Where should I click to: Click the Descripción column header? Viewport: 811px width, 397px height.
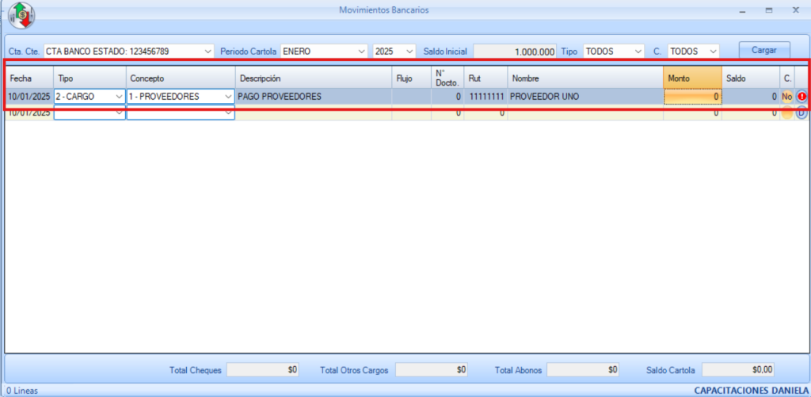(314, 78)
